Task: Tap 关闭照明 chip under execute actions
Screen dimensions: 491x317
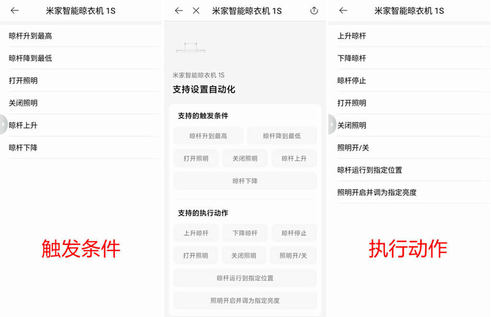Action: pos(244,256)
